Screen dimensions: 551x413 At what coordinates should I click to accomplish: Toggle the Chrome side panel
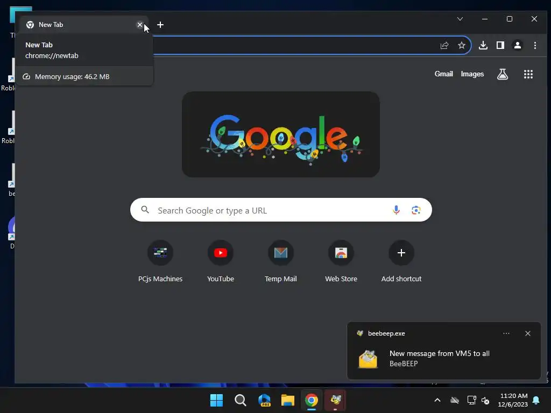(500, 45)
